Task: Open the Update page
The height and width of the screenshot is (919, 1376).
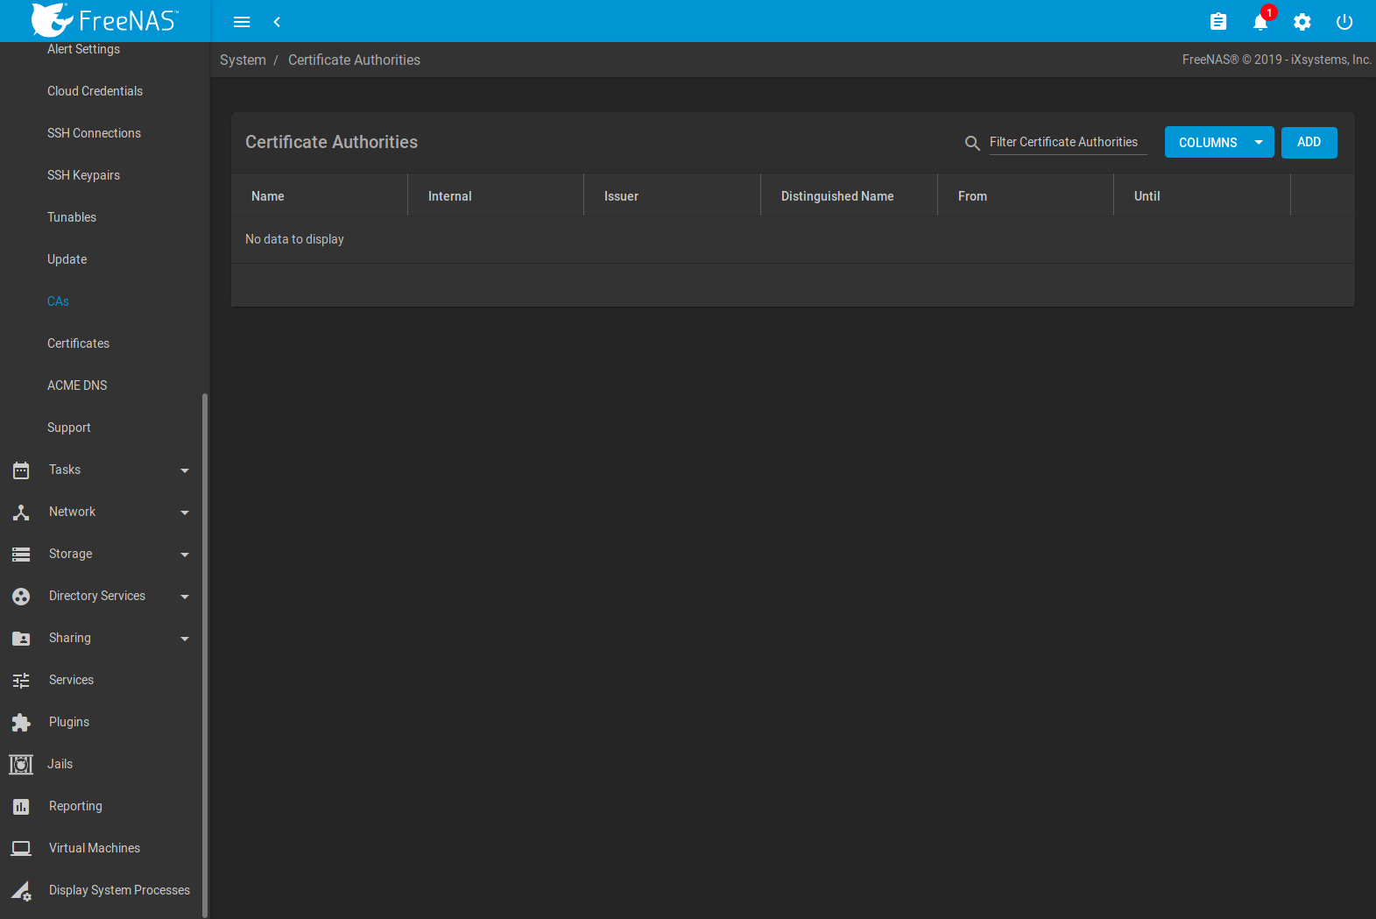Action: coord(67,259)
